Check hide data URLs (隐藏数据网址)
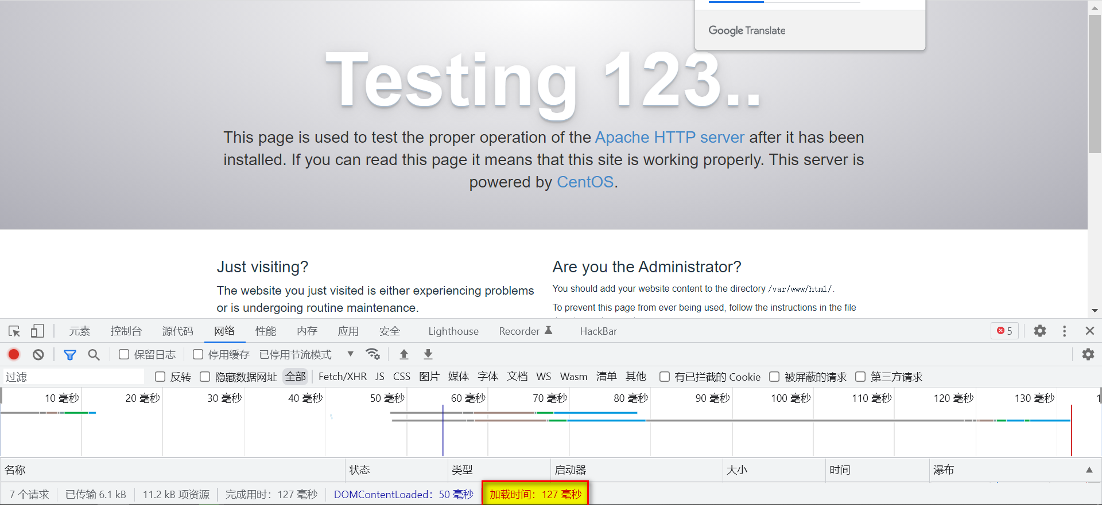This screenshot has height=505, width=1102. coord(205,377)
